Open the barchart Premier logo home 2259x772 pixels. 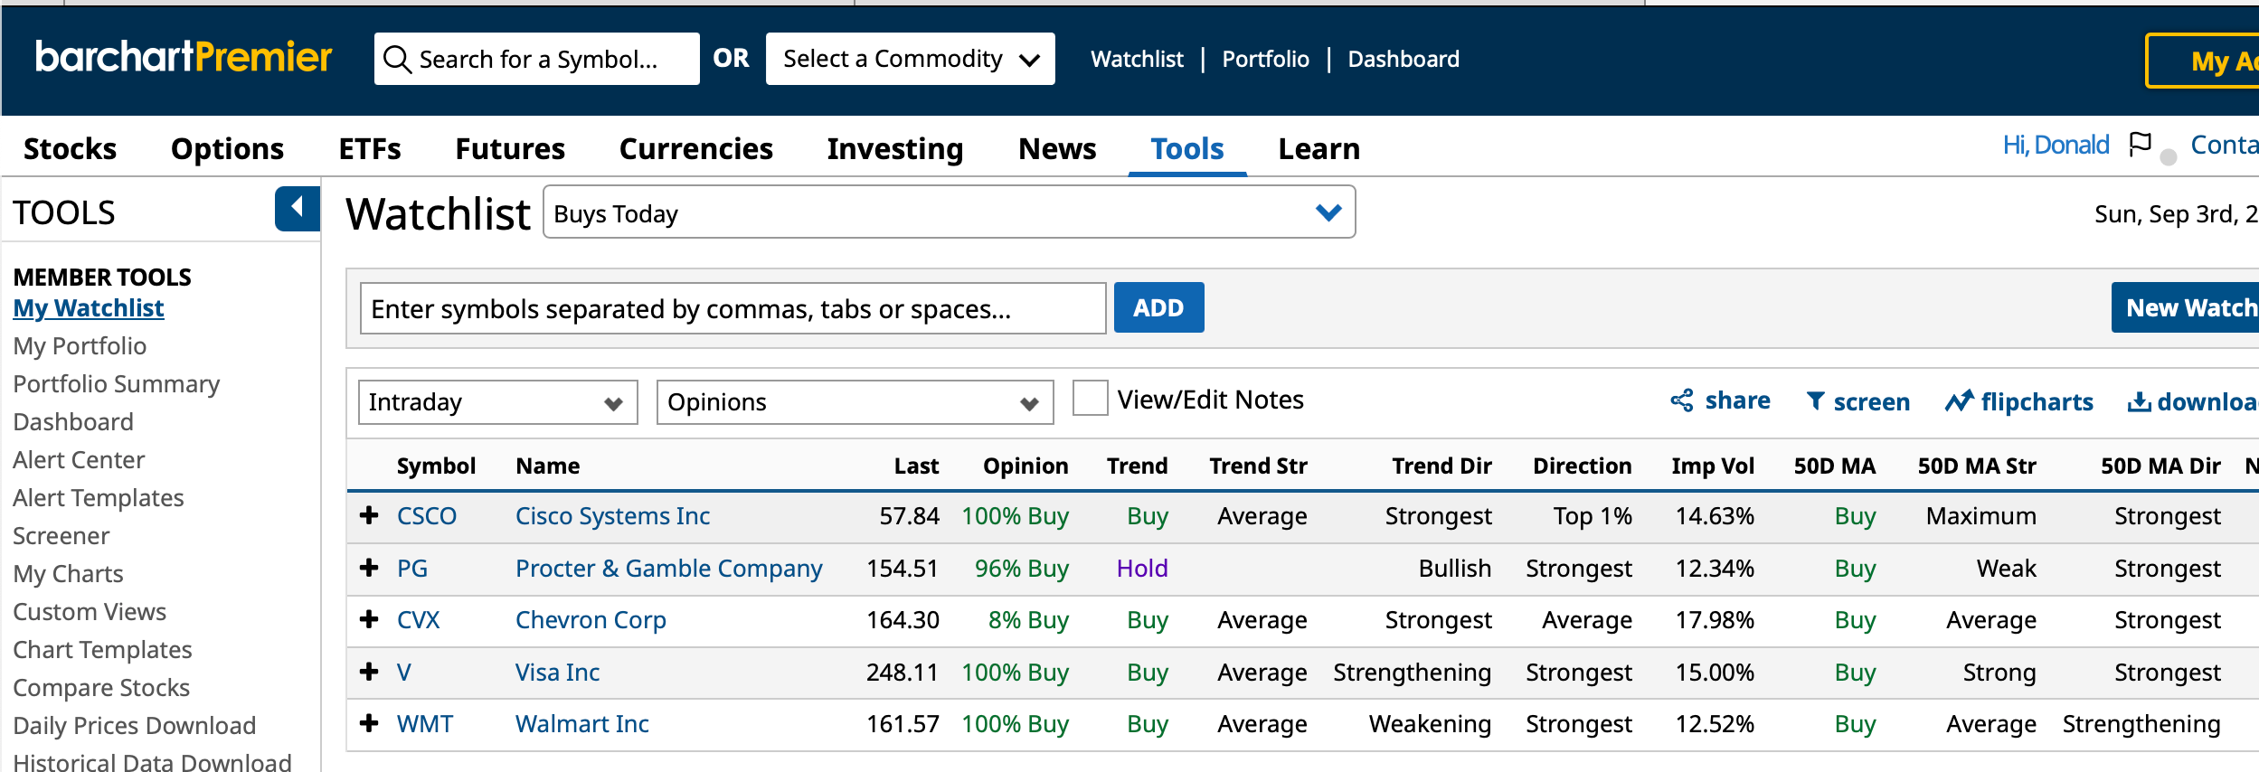[184, 57]
